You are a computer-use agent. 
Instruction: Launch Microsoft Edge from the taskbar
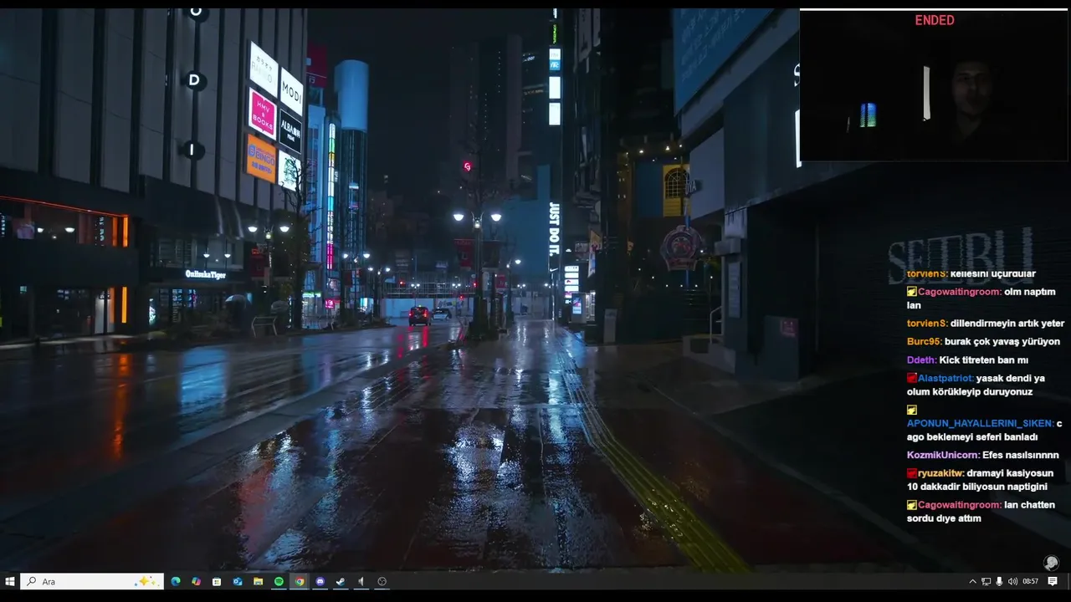176,581
